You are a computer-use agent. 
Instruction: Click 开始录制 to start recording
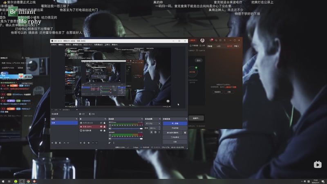point(175,128)
